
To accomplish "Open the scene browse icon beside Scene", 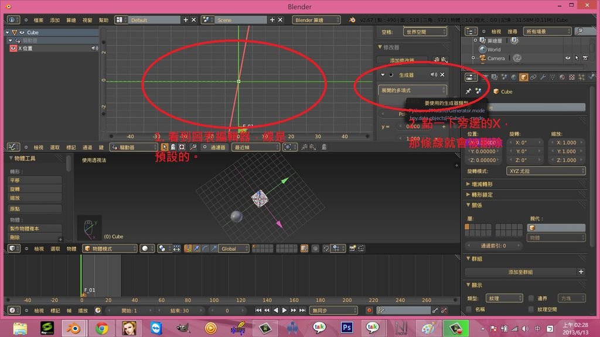I will click(x=207, y=19).
